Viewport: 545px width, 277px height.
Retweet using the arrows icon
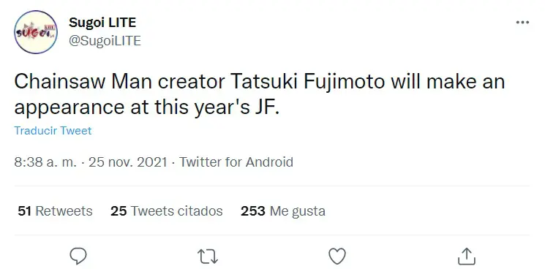coord(208,257)
